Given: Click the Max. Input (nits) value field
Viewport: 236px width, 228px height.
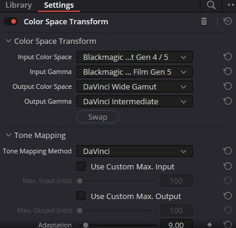Looking at the screenshot, I should (176, 181).
